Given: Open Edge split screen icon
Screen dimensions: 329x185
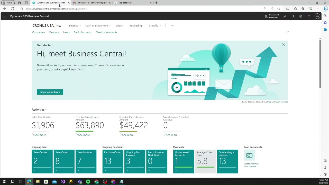Looking at the screenshot, I should pos(288,9).
